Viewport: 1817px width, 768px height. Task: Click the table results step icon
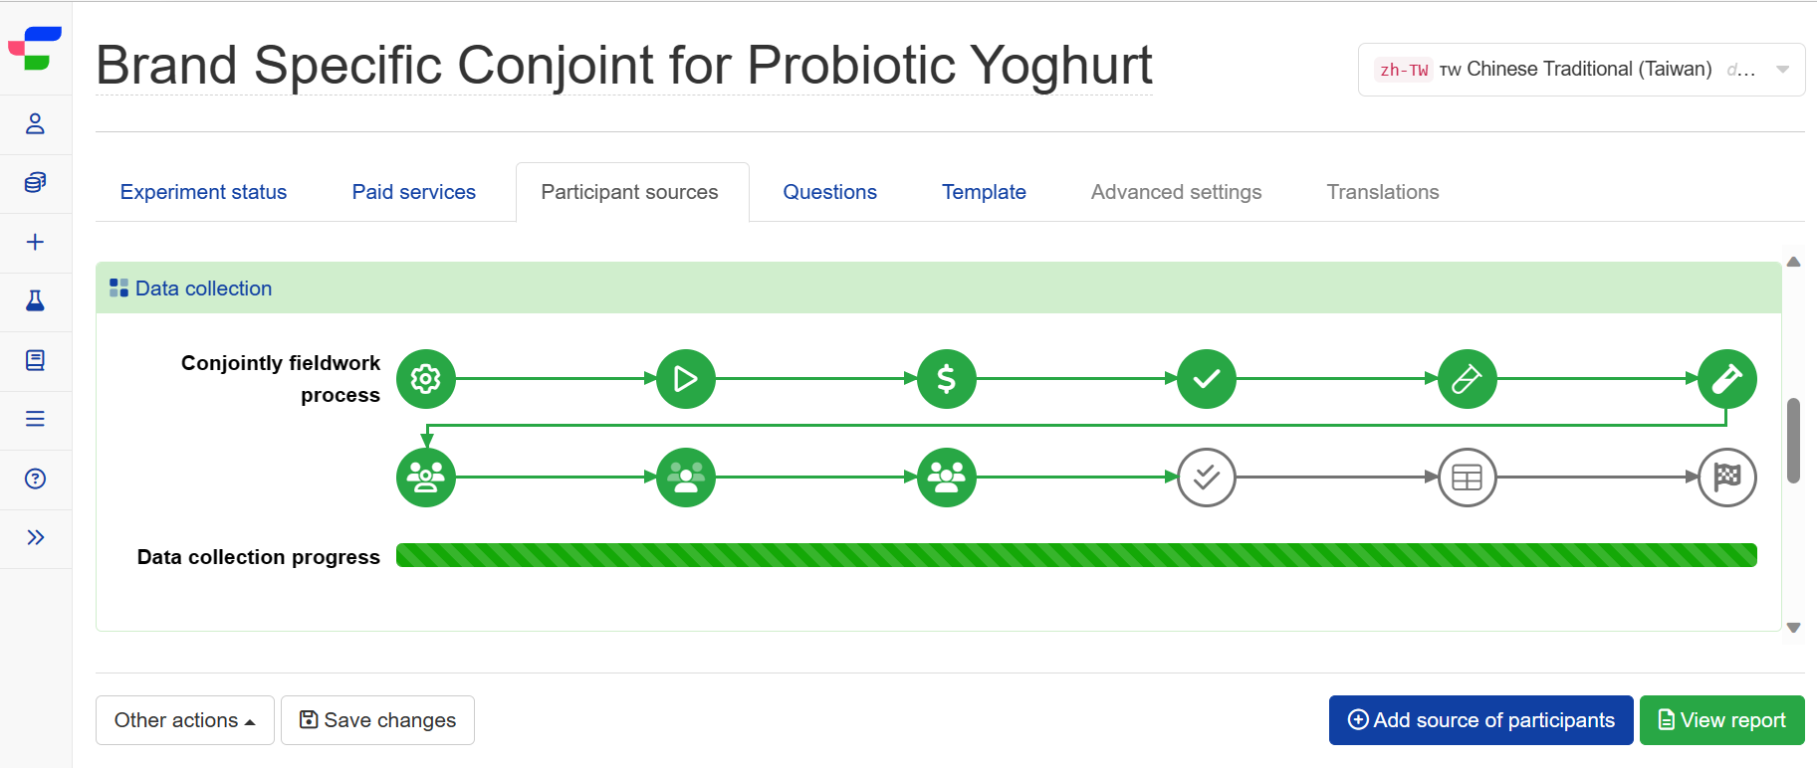coord(1468,478)
